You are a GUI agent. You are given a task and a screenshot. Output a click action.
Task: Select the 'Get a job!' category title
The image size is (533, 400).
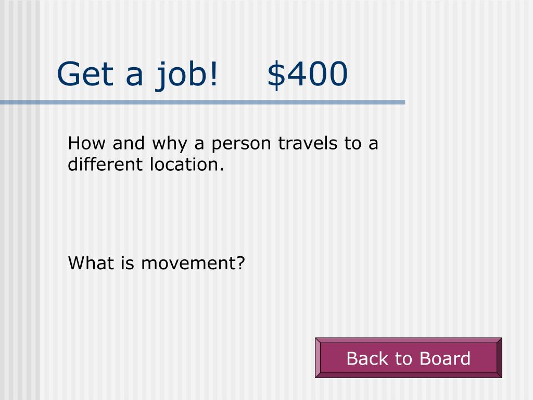click(x=137, y=75)
